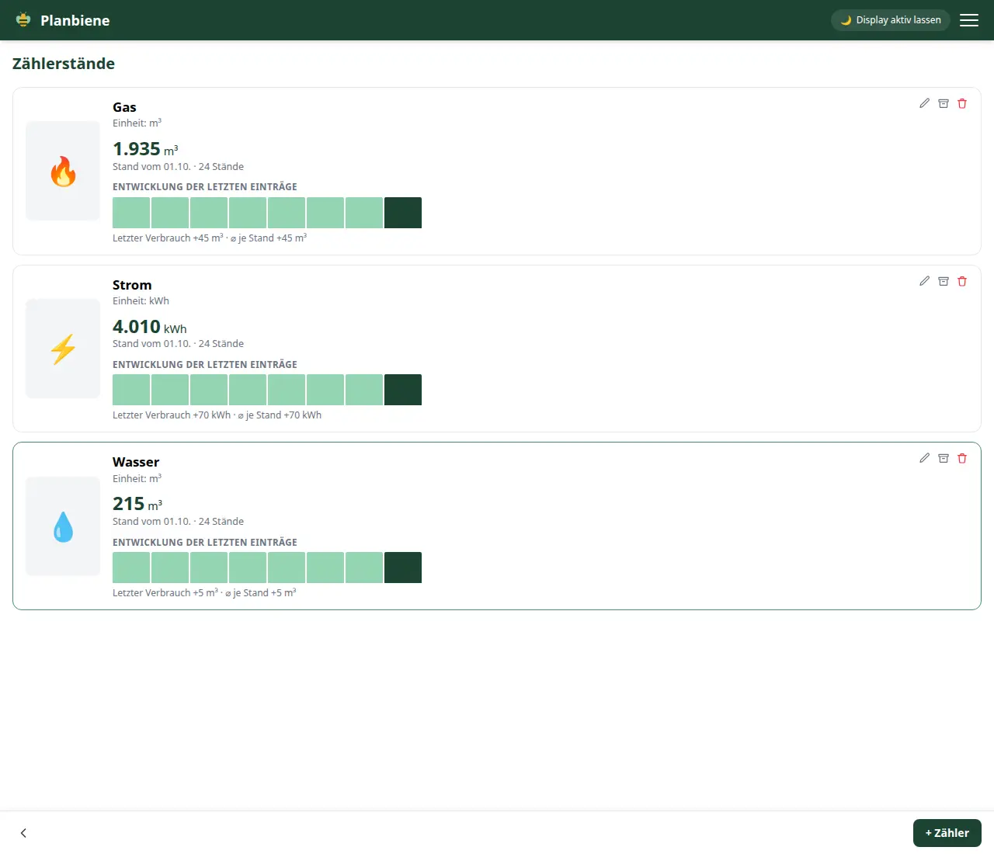Click the Gas meter title
This screenshot has height=854, width=994.
[124, 107]
